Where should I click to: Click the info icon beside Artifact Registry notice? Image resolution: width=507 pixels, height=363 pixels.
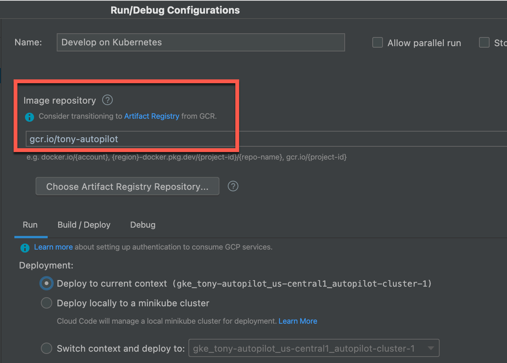point(30,117)
